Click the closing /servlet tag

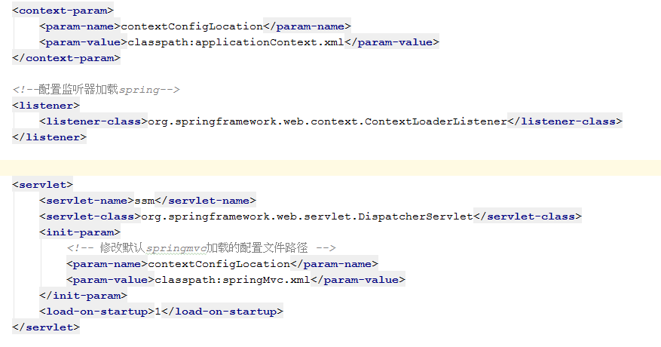pos(46,327)
